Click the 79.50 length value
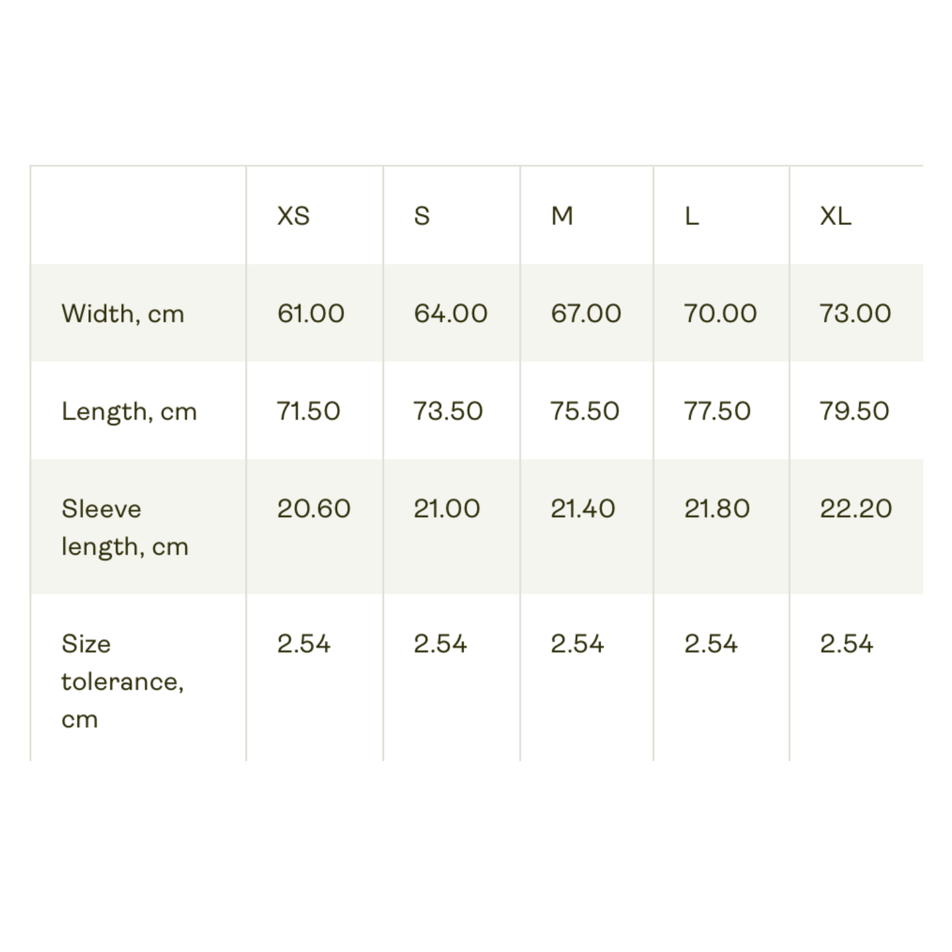The width and height of the screenshot is (952, 952). [854, 411]
